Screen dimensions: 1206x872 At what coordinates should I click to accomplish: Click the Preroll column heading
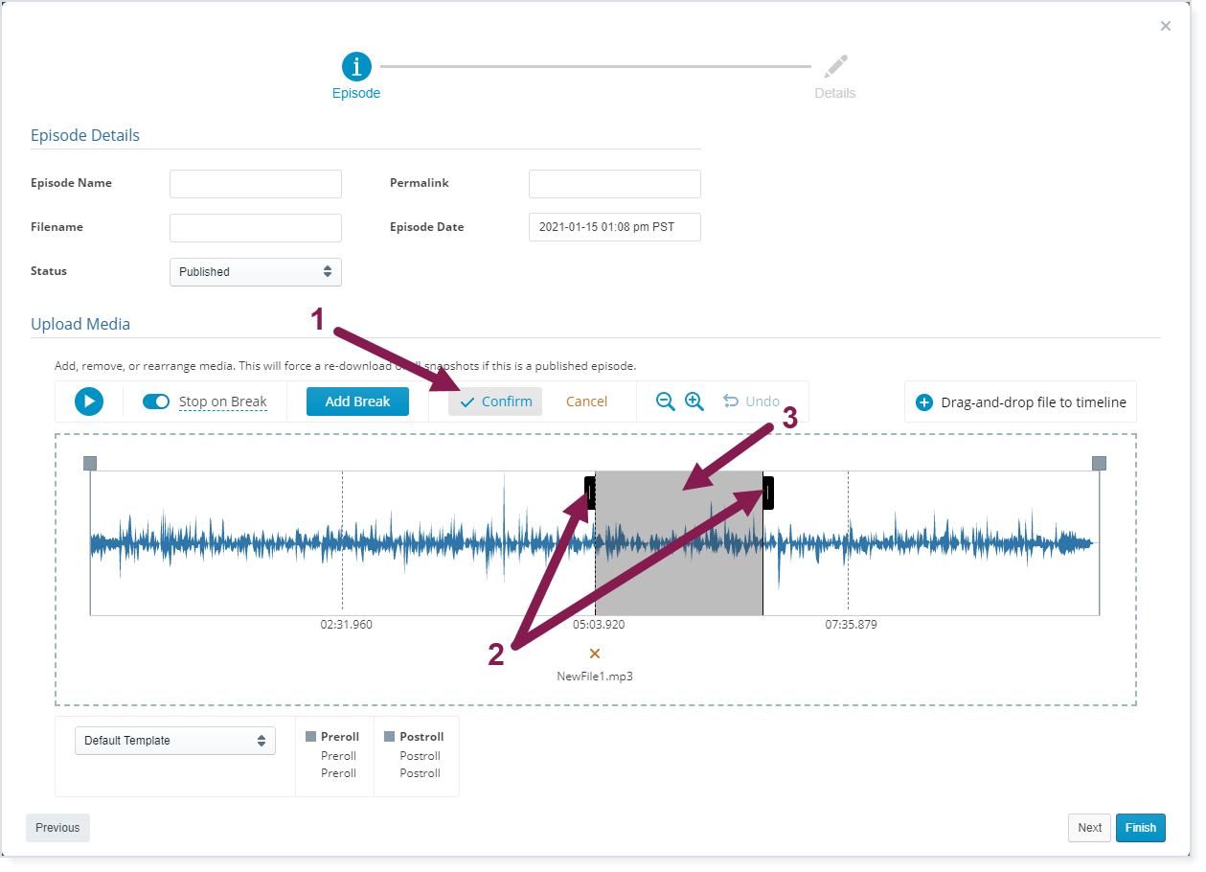(x=340, y=737)
